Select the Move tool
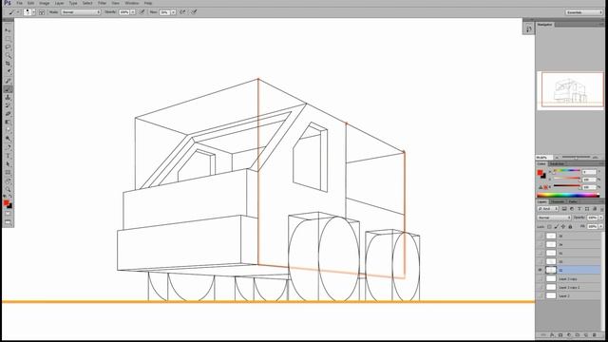608x342 pixels. [x=8, y=30]
